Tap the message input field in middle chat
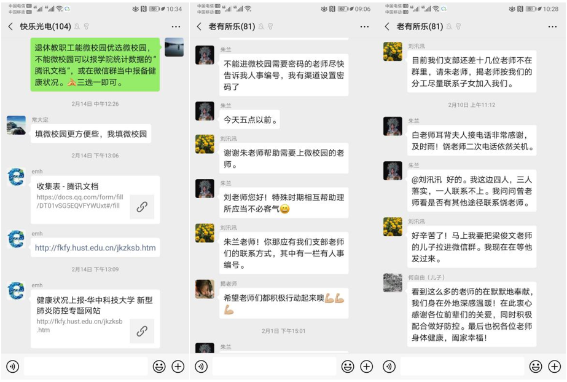 (x=274, y=367)
